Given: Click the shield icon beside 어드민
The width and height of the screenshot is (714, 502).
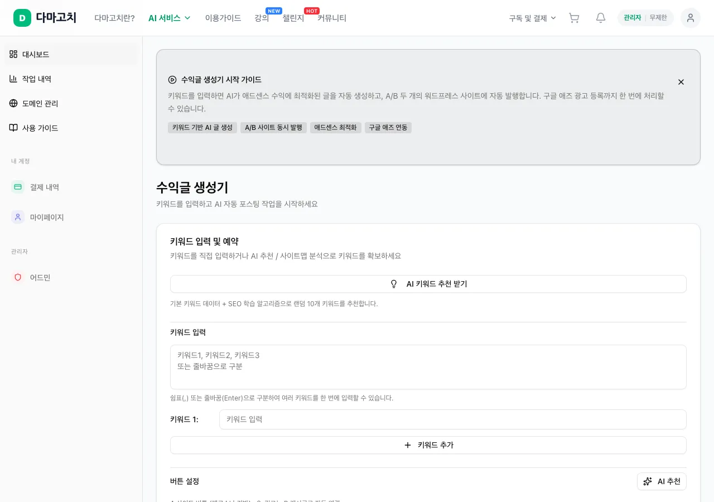Looking at the screenshot, I should click(x=18, y=277).
